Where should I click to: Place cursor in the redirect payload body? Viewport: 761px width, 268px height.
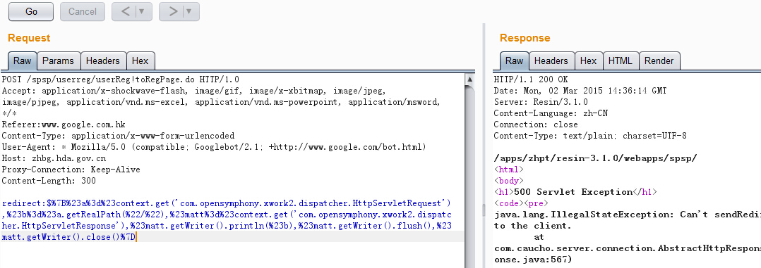coord(227,220)
